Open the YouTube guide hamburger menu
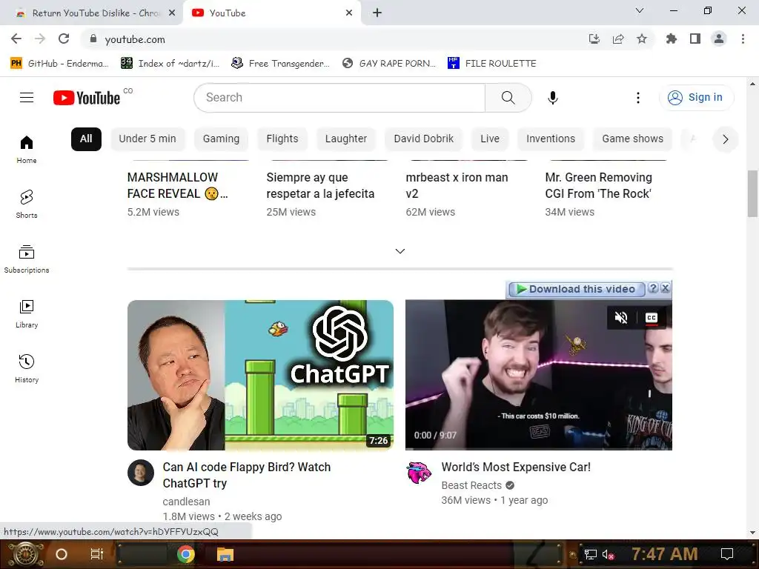Viewport: 759px width, 569px height. tap(27, 98)
